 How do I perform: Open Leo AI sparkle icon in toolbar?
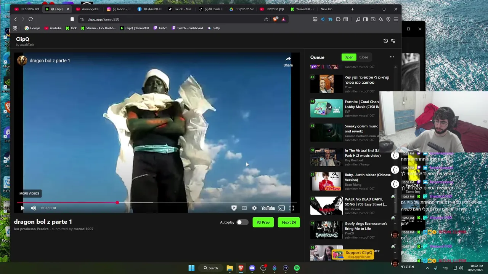380,19
